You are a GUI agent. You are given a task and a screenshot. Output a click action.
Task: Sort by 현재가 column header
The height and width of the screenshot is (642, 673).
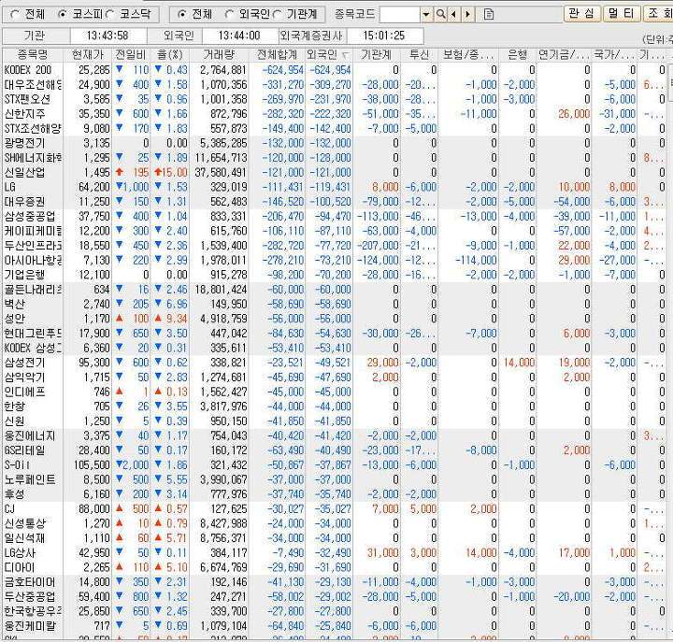click(88, 55)
